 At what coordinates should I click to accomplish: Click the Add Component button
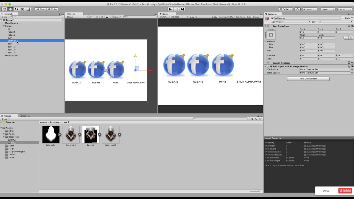[308, 78]
